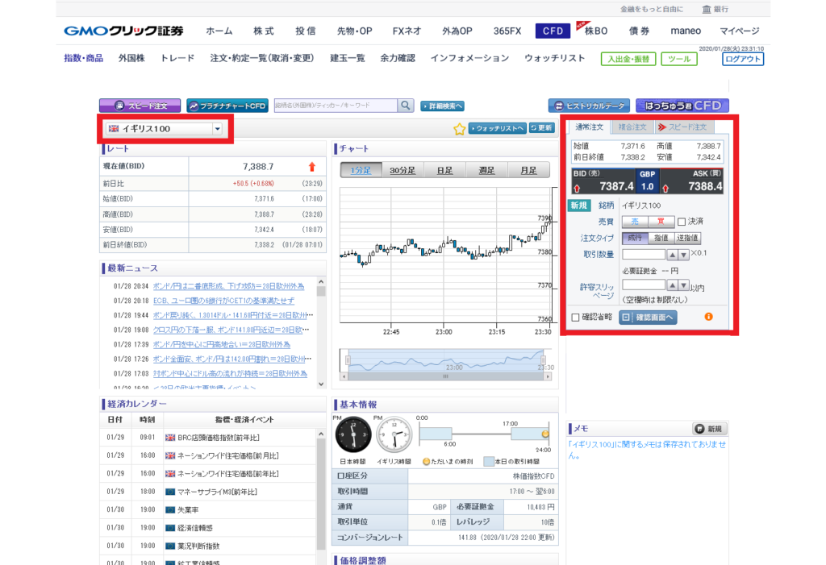Switch to スピード注文 tab in order panel
This screenshot has height=565, width=826.
tap(683, 127)
